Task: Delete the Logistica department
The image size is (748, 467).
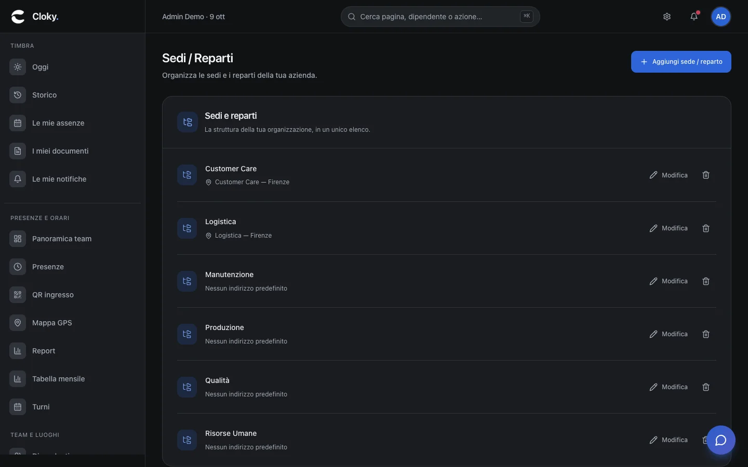Action: (x=706, y=228)
